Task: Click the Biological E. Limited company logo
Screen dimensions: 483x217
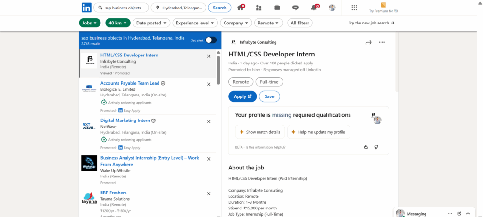Action: [89, 88]
